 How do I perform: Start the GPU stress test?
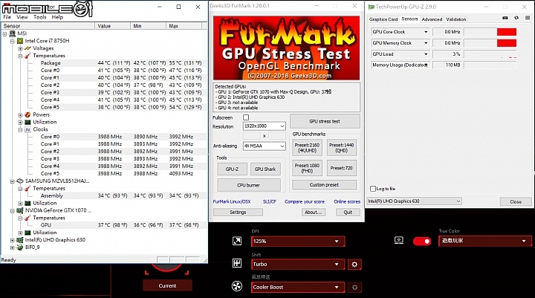(325, 121)
